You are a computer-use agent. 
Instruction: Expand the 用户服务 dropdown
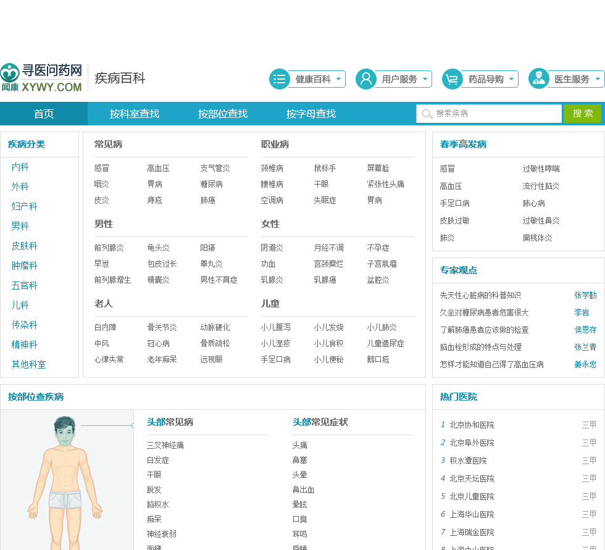point(425,79)
